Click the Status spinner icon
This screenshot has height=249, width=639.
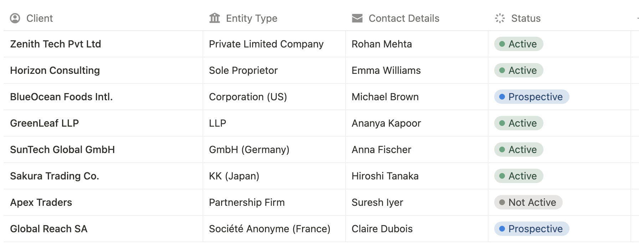click(500, 18)
